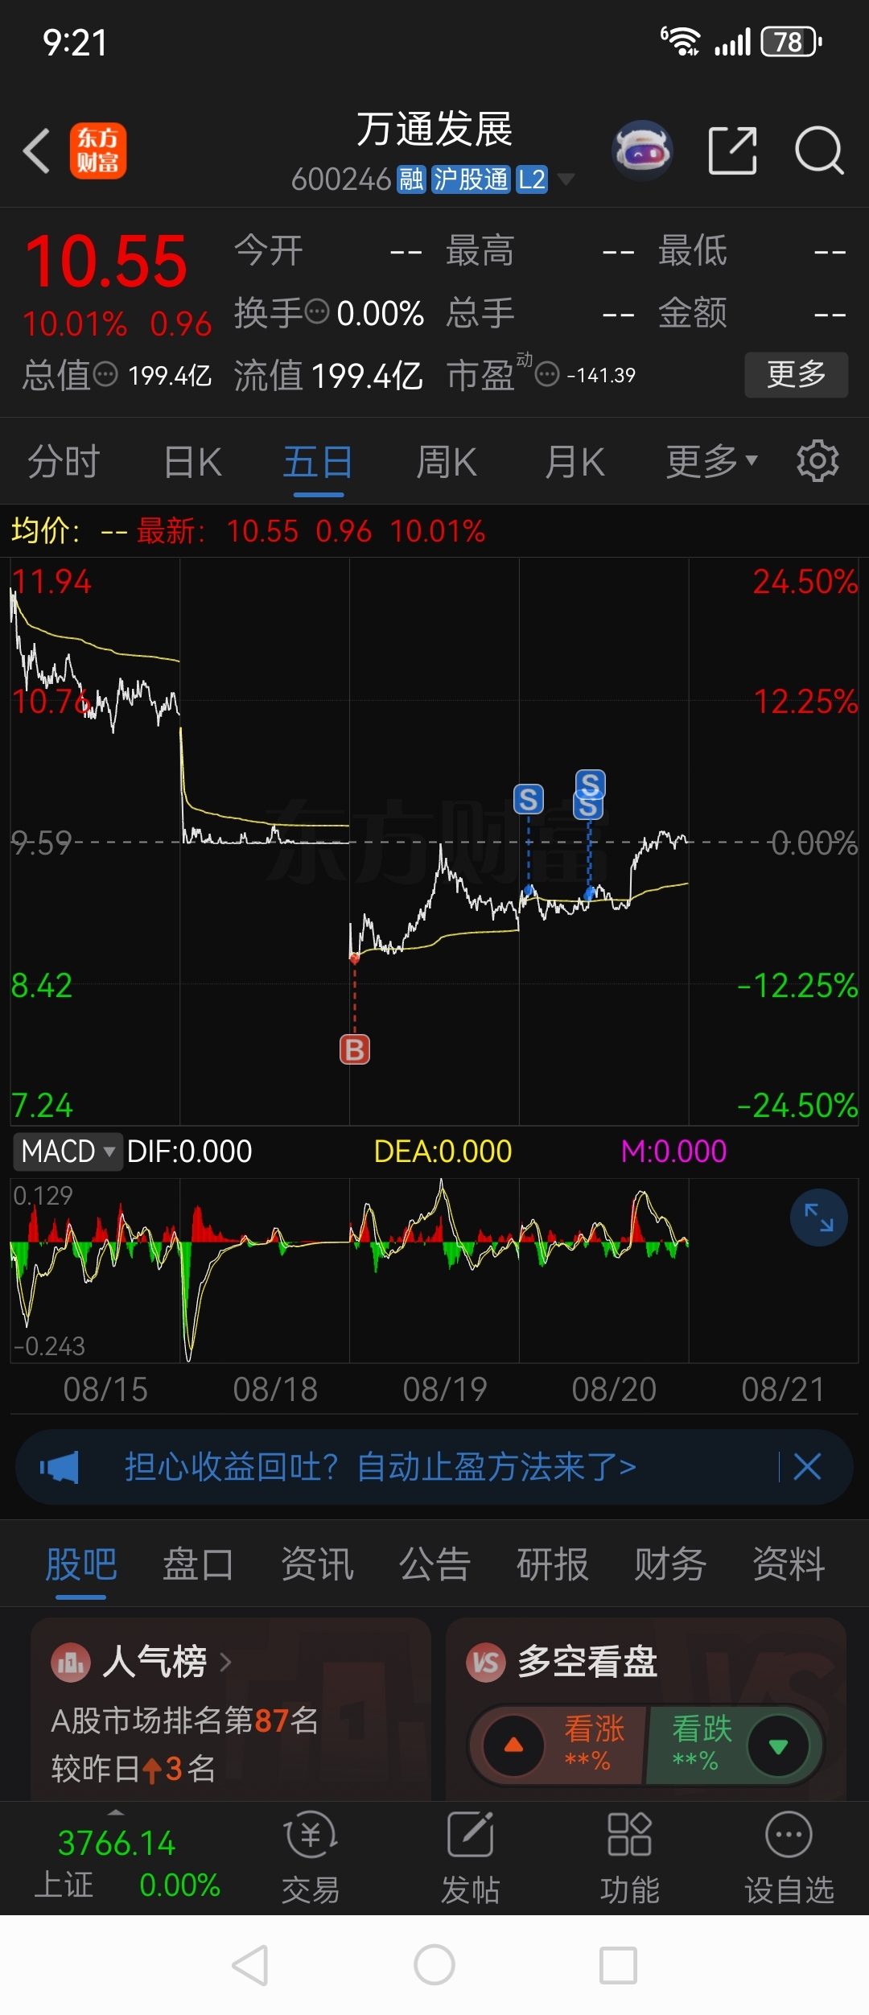Image resolution: width=869 pixels, height=2015 pixels.
Task: Tap the 08/19 date label
Action: (445, 1389)
